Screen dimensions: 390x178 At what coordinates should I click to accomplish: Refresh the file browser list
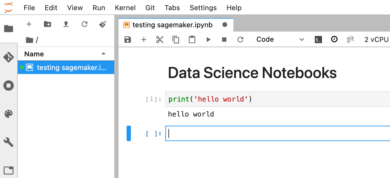pyautogui.click(x=84, y=24)
